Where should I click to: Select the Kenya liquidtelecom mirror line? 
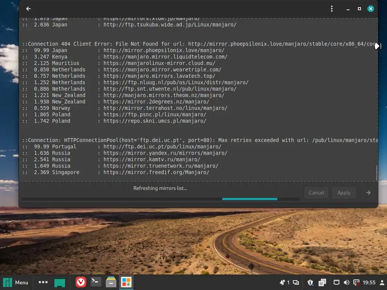[125, 57]
